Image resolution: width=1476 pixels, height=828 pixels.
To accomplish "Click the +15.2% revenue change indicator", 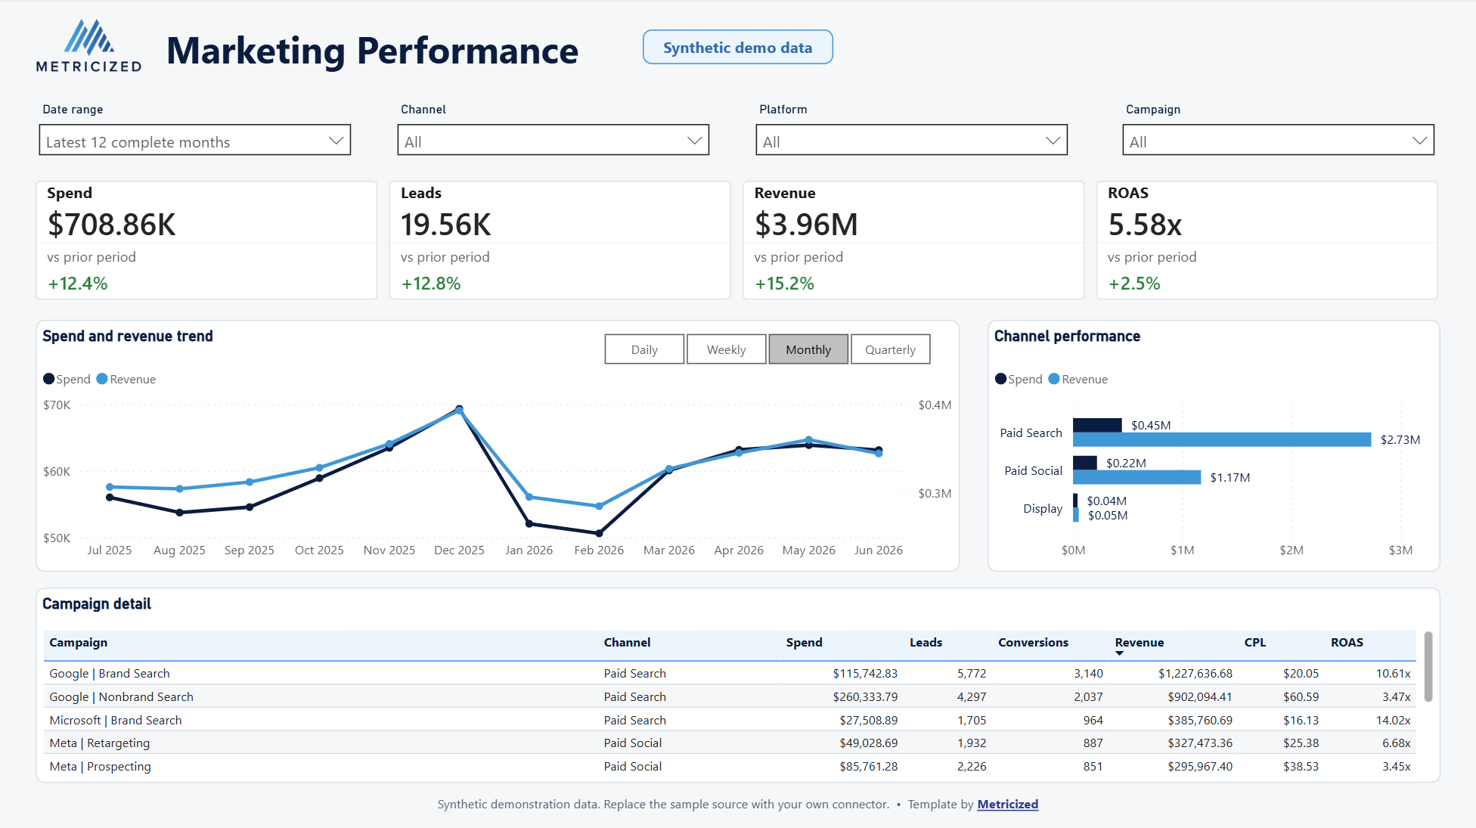I will pos(784,284).
